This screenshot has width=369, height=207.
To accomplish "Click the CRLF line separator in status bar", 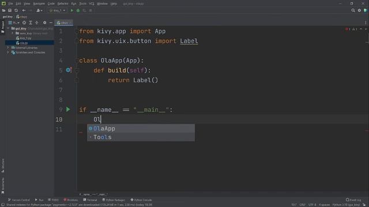I will coord(302,205).
